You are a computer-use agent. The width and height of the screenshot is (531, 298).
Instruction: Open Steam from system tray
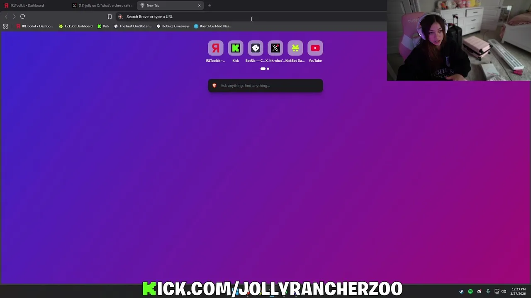[461, 291]
